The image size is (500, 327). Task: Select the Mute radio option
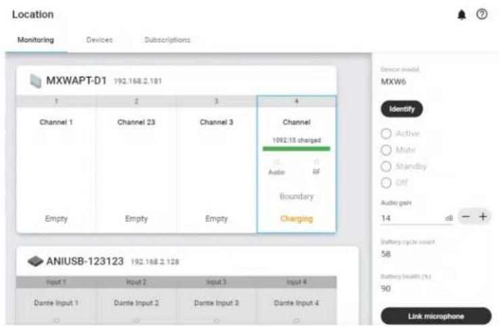tap(386, 150)
